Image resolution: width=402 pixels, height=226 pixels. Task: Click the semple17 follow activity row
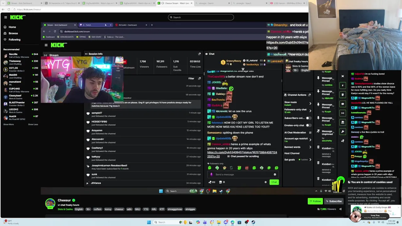click(144, 114)
